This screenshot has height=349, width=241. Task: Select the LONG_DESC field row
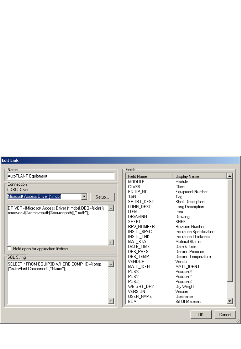(x=176, y=207)
